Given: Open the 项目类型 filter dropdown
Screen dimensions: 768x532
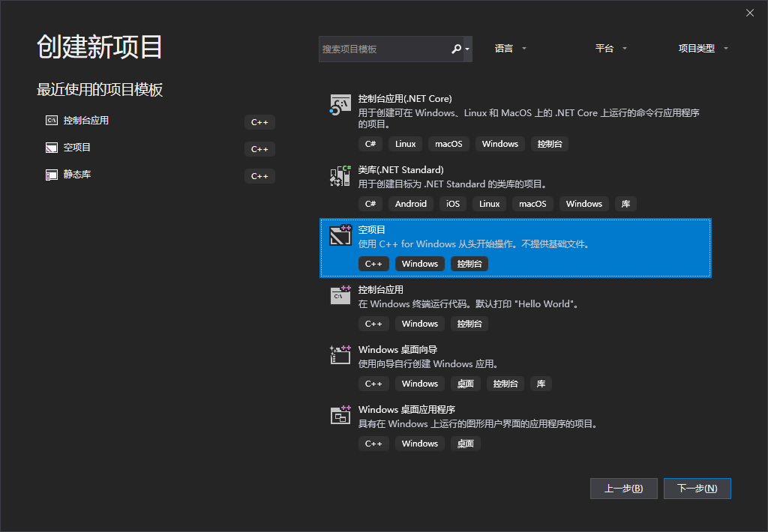Looking at the screenshot, I should pyautogui.click(x=703, y=47).
